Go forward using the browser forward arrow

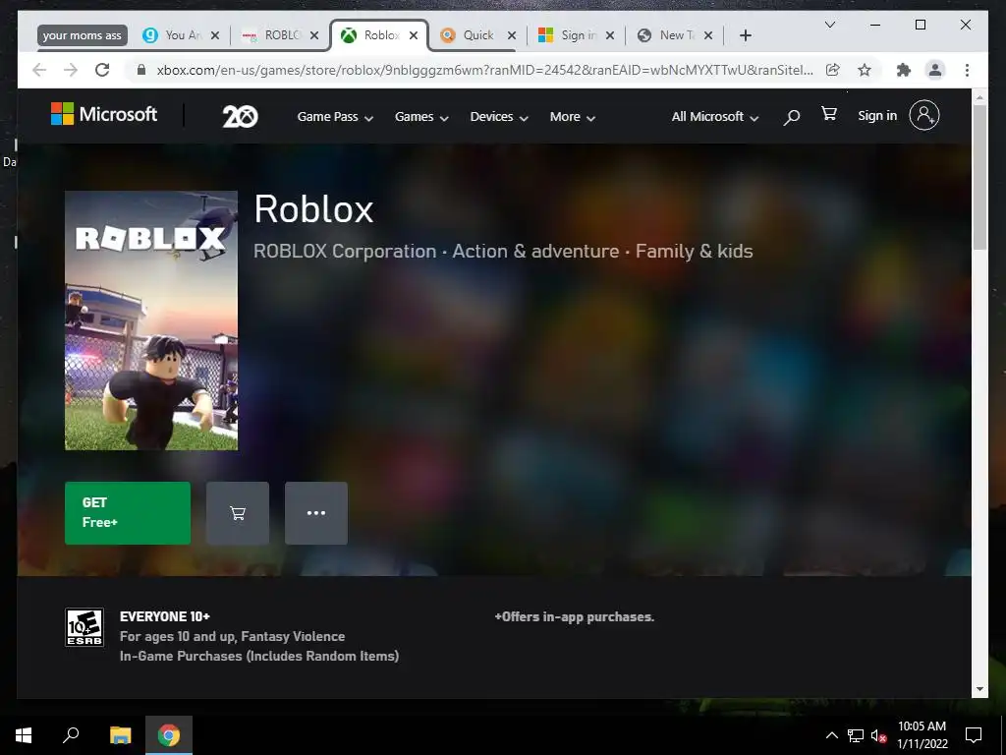pos(71,70)
